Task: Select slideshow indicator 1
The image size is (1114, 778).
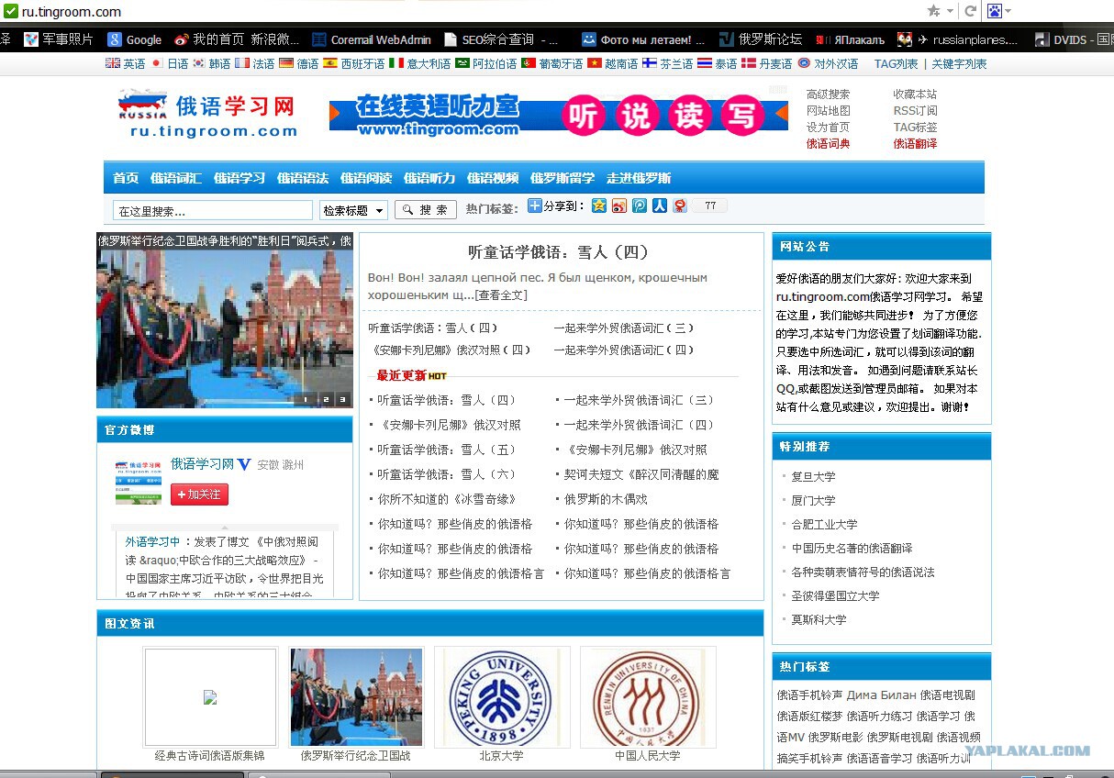Action: tap(307, 399)
